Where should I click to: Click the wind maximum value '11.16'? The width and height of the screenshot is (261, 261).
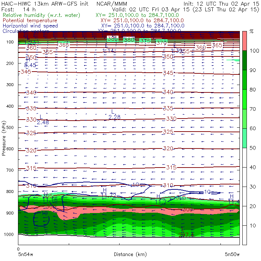(50, 200)
